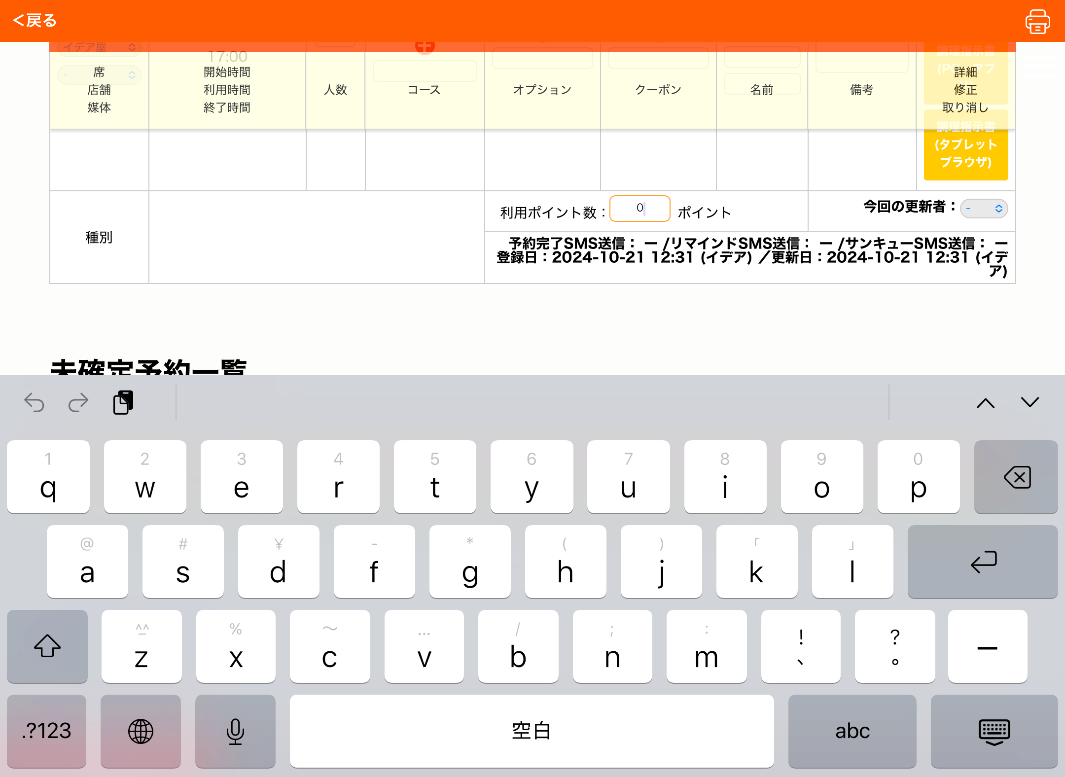Tap the abc mode key
This screenshot has height=777, width=1065.
coord(852,731)
